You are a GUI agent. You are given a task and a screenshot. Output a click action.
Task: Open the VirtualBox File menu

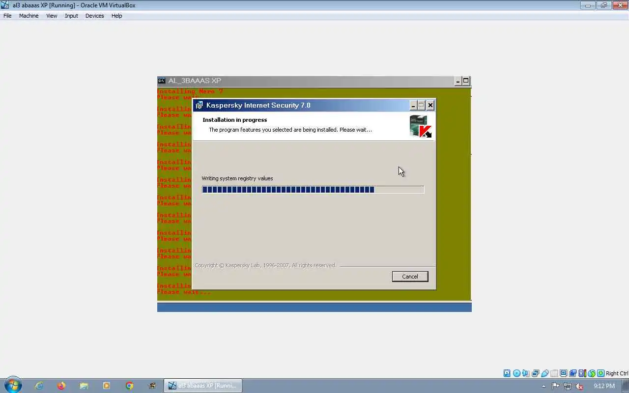(x=7, y=16)
